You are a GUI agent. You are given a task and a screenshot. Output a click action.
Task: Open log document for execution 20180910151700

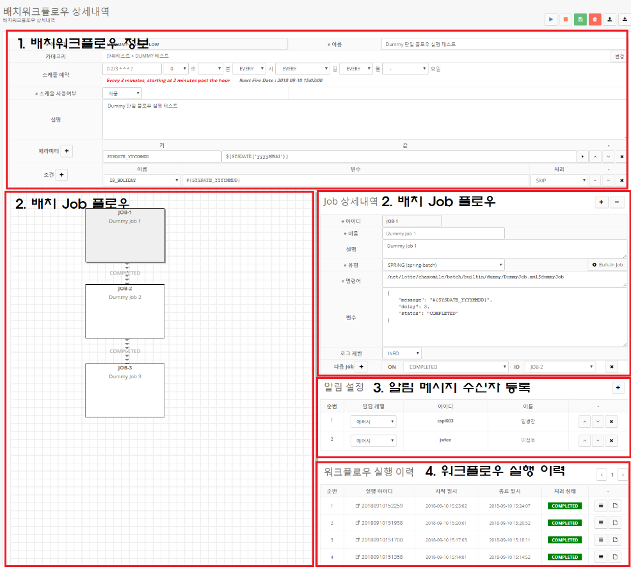pyautogui.click(x=615, y=540)
